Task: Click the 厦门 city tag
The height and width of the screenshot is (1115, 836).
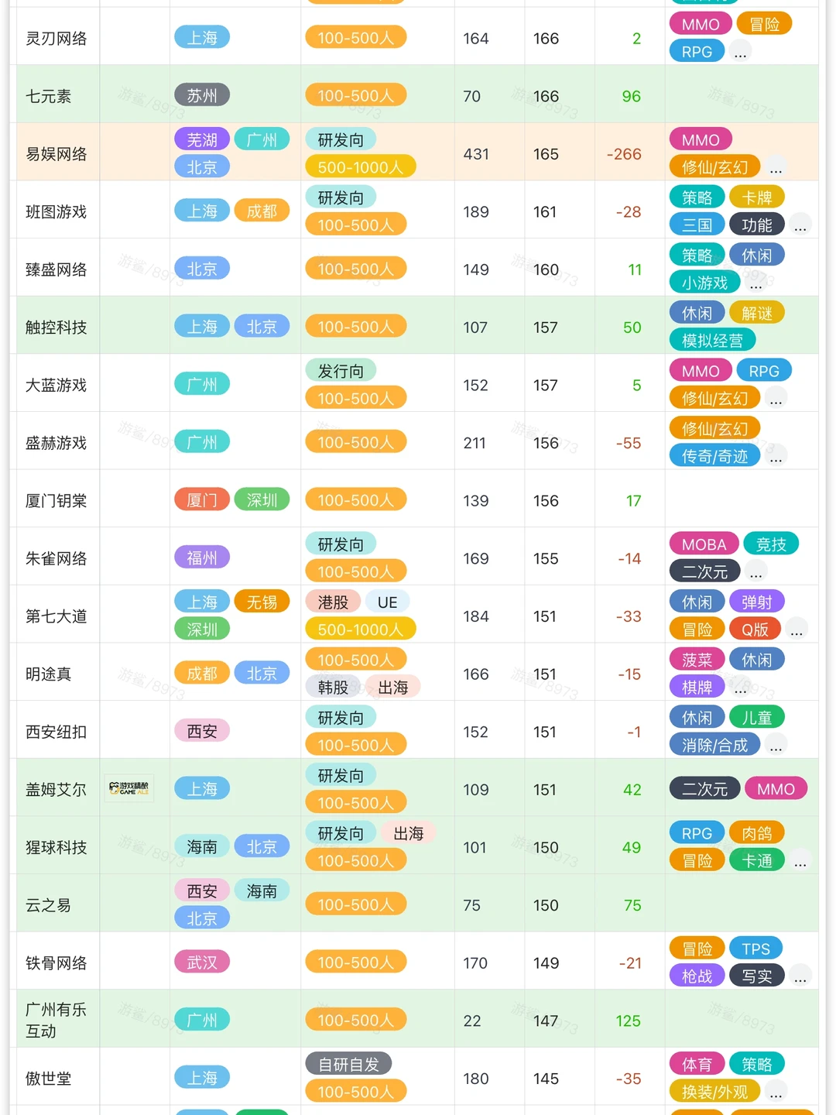Action: (x=202, y=499)
